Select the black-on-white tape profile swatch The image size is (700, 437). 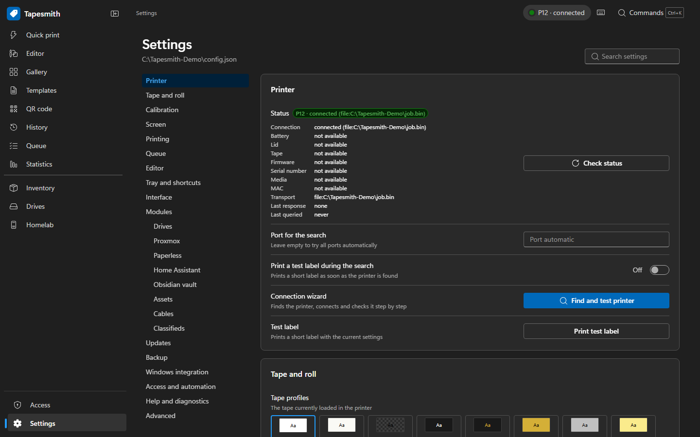coord(293,425)
